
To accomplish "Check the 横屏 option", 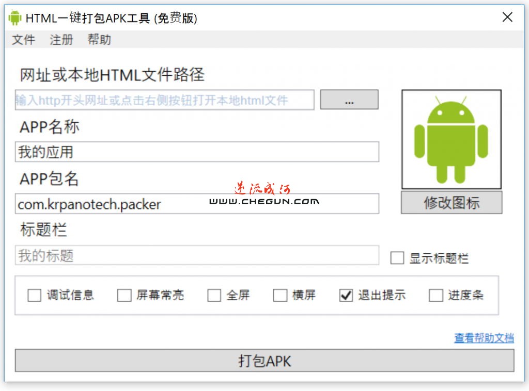I will point(280,296).
